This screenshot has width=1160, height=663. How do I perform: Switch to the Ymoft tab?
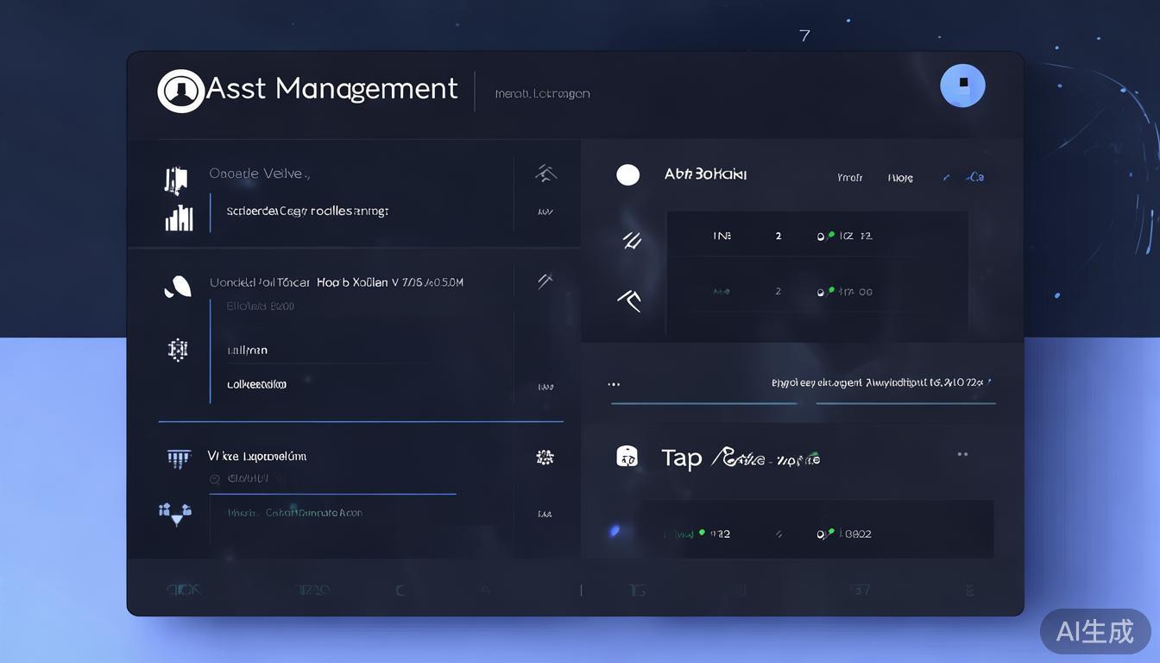pos(849,178)
